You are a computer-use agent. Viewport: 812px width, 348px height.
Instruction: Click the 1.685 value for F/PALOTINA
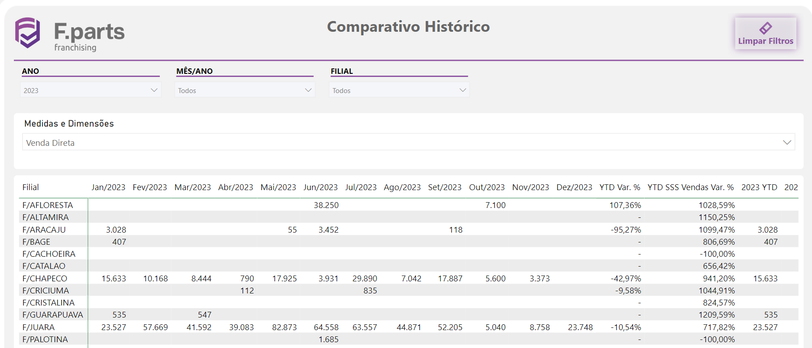329,339
